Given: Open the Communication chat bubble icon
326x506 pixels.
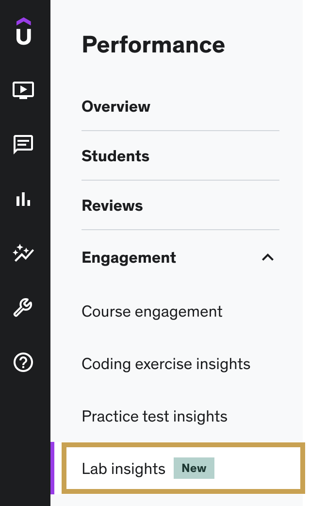Looking at the screenshot, I should click(23, 144).
